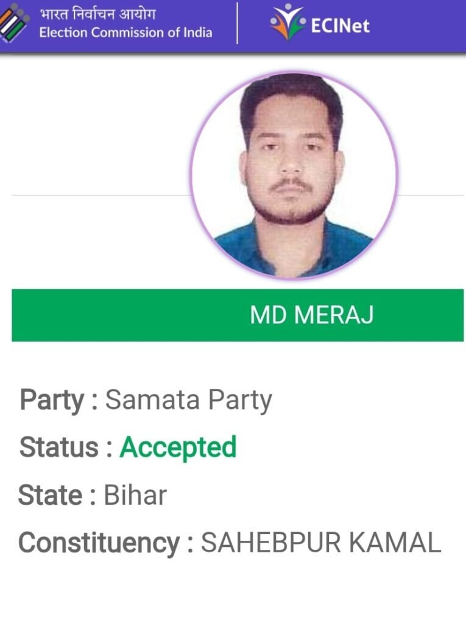Click the "Status :" field label
The height and width of the screenshot is (625, 466).
coord(66,447)
